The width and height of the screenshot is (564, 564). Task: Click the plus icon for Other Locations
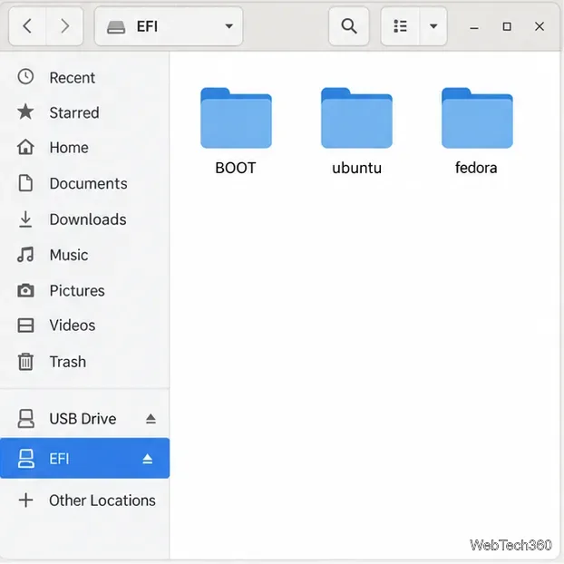(x=26, y=501)
